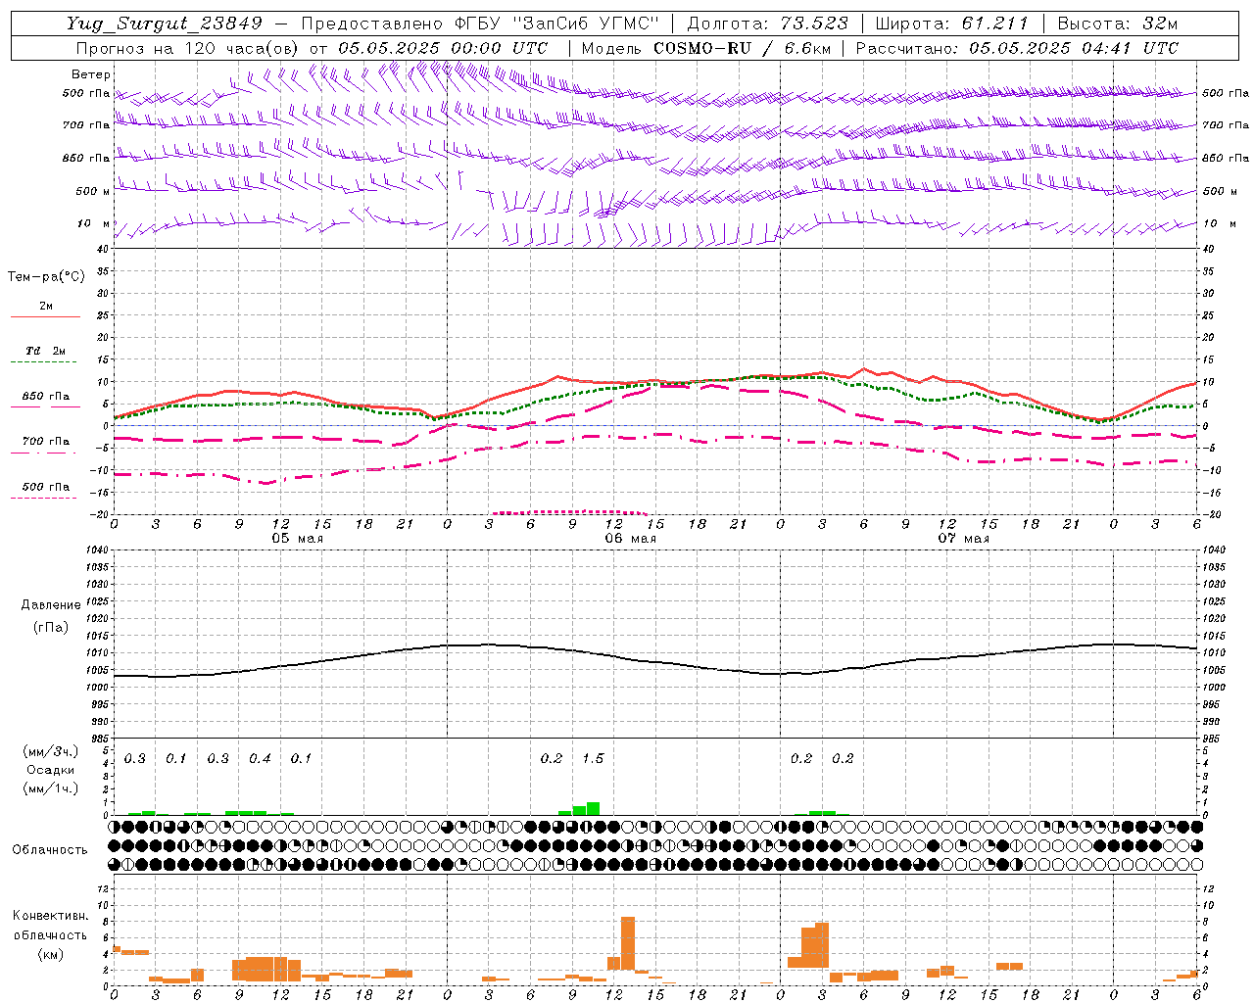Click the forecast start date 05.05.2025 00:00 UTC
Viewport: 1254px width, 1003px height.
(443, 48)
